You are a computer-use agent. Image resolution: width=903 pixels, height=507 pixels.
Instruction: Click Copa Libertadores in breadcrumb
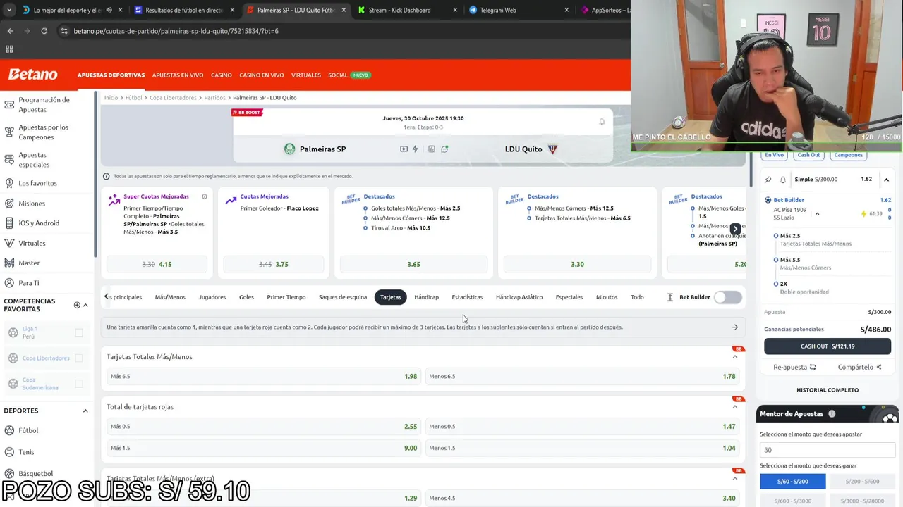tap(173, 98)
